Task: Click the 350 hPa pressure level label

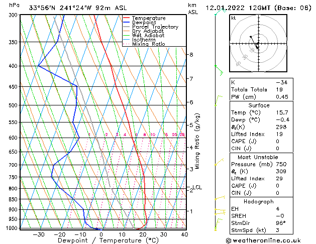Action: tap(14, 42)
